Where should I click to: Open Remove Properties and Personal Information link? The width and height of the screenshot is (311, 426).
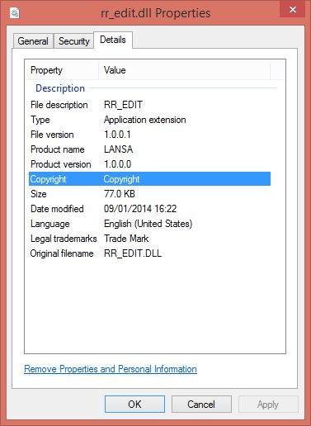click(x=111, y=369)
